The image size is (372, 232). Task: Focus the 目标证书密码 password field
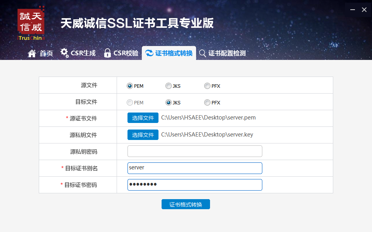click(x=195, y=185)
